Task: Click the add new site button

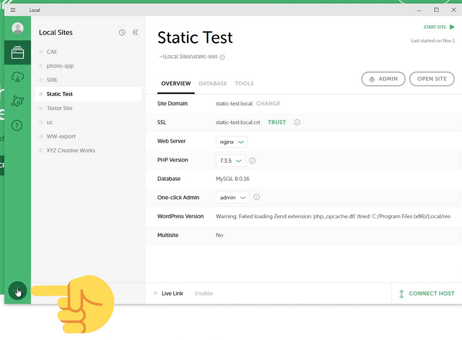Action: [18, 291]
